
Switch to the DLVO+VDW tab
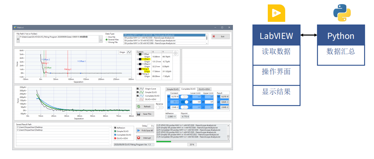point(204,89)
